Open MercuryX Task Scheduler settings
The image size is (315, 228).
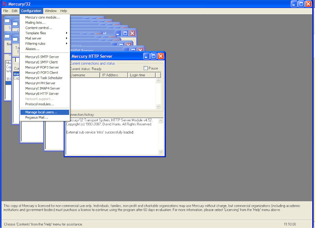pyautogui.click(x=44, y=78)
